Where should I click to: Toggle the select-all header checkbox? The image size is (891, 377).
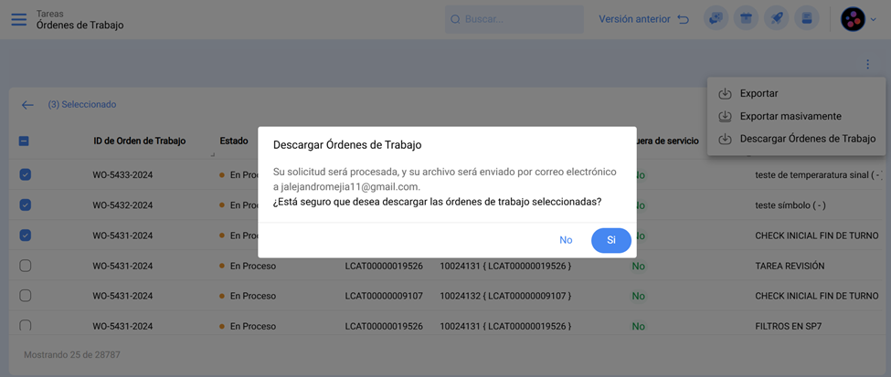(25, 141)
